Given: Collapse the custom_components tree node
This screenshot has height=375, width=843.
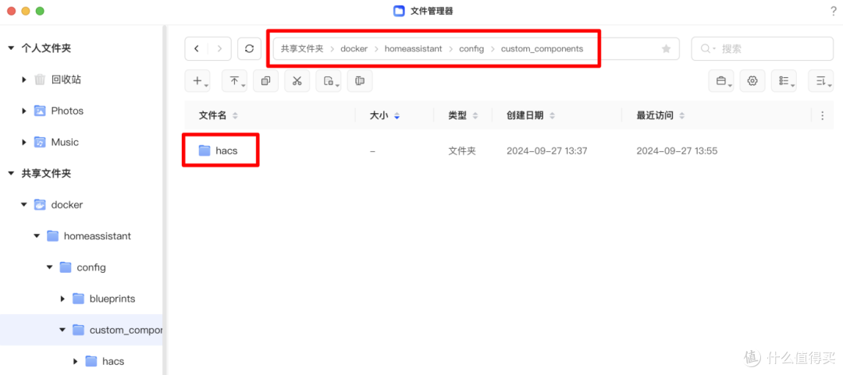Looking at the screenshot, I should pos(62,330).
